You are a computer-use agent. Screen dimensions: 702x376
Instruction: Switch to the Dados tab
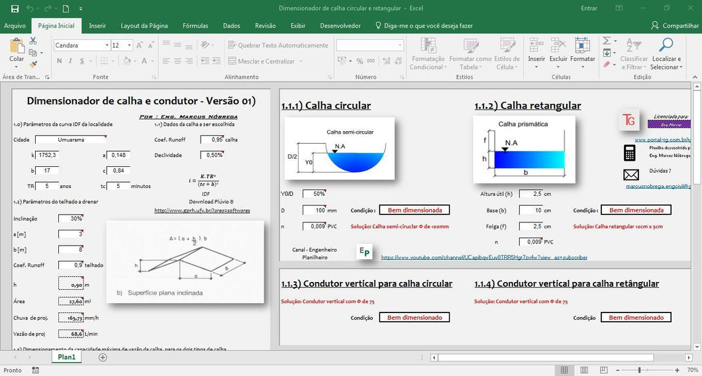pos(232,26)
